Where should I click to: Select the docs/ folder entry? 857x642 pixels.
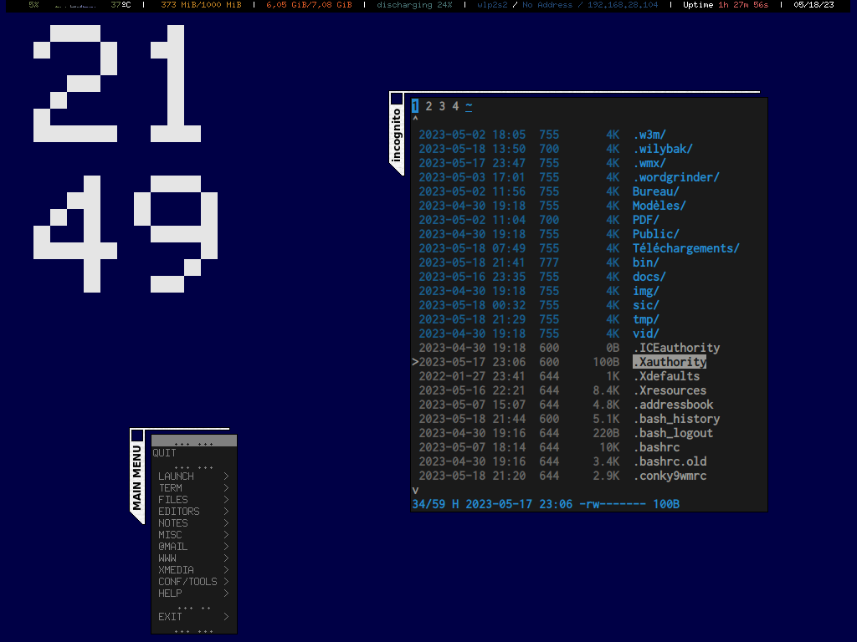pos(649,277)
